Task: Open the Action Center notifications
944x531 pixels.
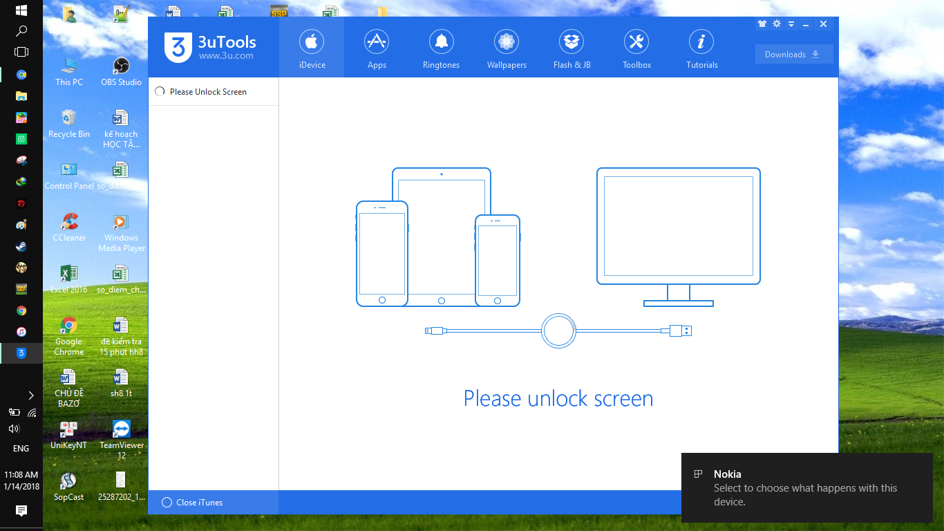Action: point(21,511)
